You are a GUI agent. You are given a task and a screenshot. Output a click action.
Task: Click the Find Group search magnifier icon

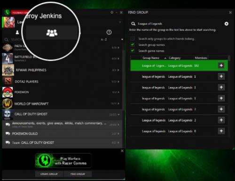click(x=133, y=24)
